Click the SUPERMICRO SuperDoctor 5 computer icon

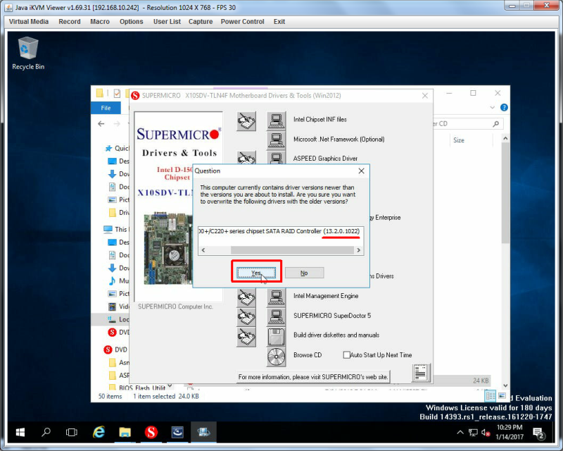(276, 316)
